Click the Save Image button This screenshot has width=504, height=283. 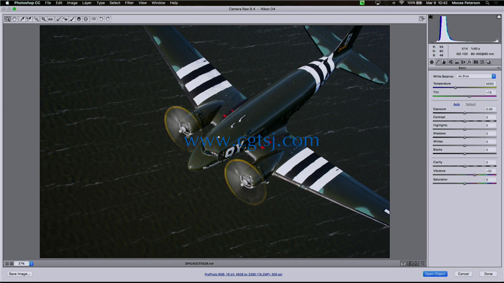point(20,274)
